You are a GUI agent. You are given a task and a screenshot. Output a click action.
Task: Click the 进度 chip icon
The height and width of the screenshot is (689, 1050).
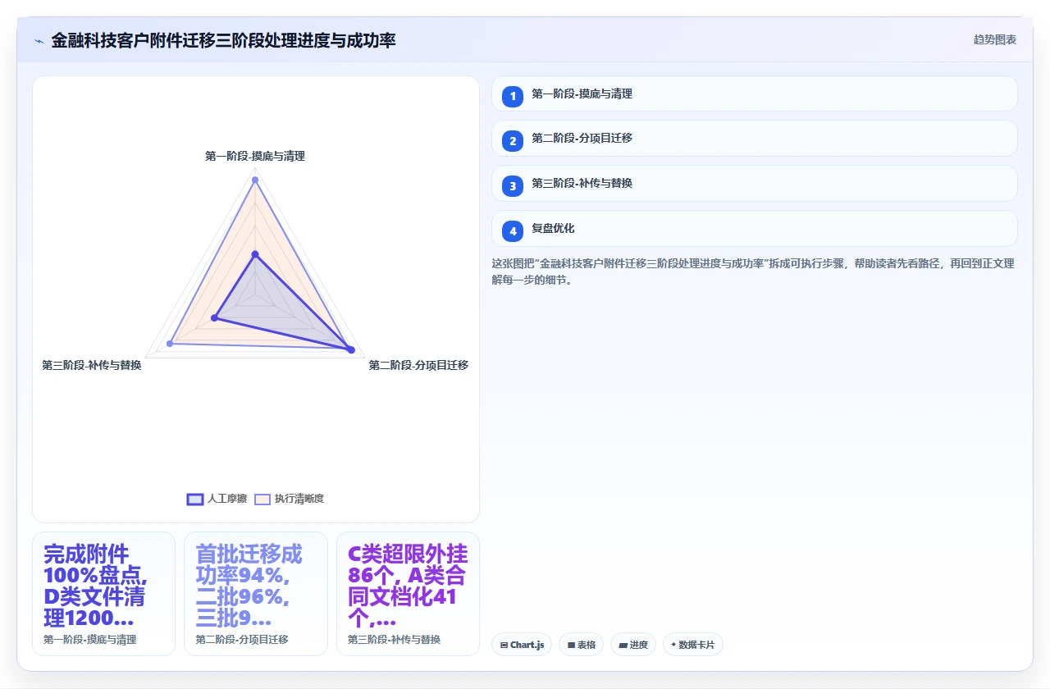(623, 646)
